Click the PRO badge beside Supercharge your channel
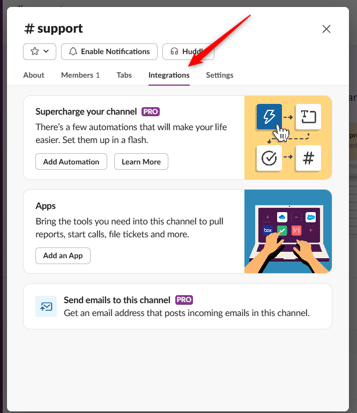Viewport: 357px width, 413px height. coord(151,111)
